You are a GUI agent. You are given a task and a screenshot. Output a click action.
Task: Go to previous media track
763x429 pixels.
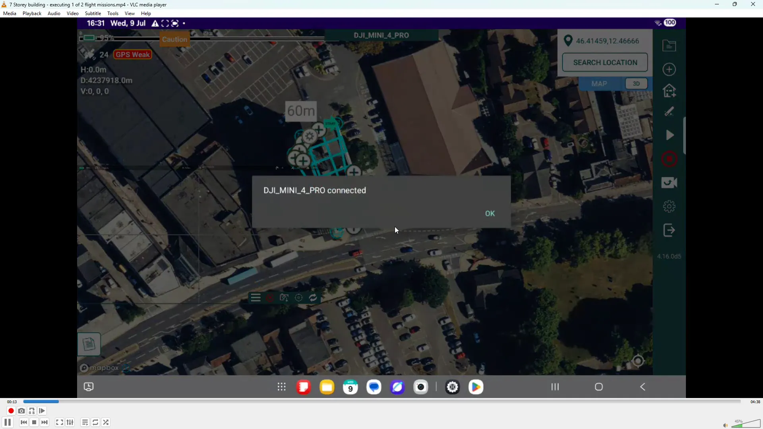(x=24, y=422)
